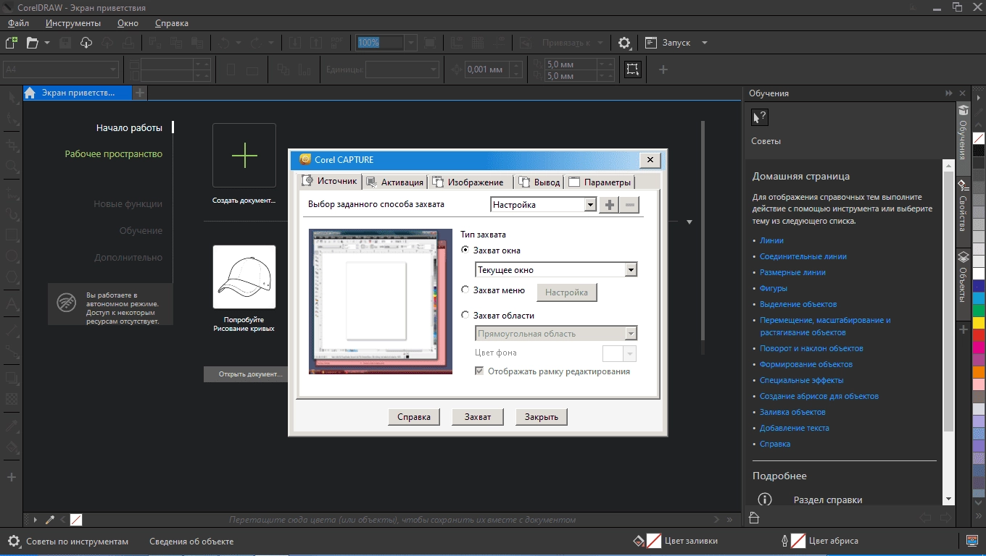This screenshot has width=986, height=556.
Task: Click the Запуск launcher icon
Action: click(x=651, y=43)
